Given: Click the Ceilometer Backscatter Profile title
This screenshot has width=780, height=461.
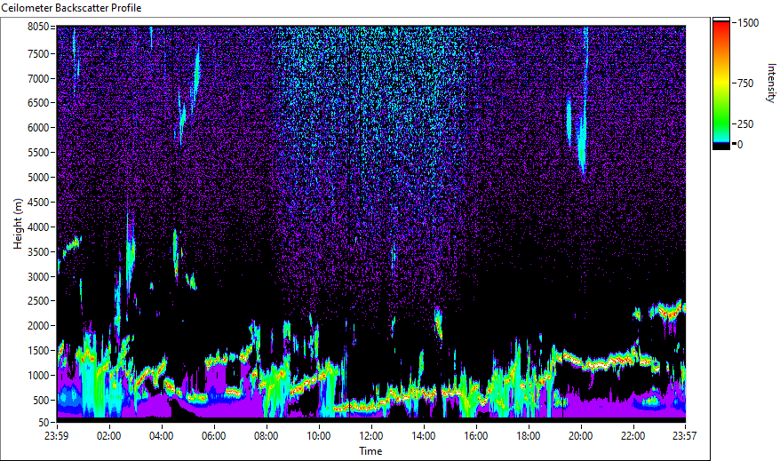Looking at the screenshot, I should coord(71,8).
